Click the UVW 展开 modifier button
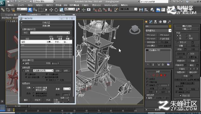201x114 pixels. pos(152,46)
